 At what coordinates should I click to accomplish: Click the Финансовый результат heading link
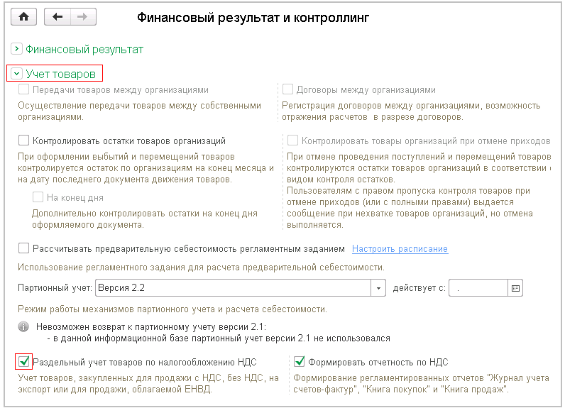tap(84, 50)
